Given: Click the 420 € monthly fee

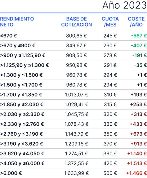Looking at the screenshot, I should (x=110, y=163).
